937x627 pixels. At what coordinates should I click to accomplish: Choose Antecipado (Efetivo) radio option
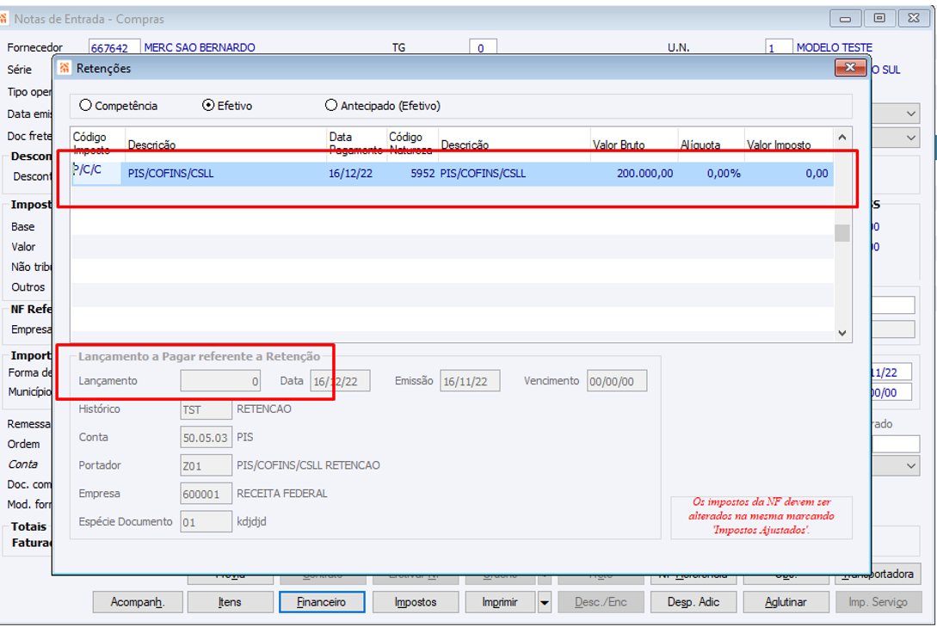click(x=331, y=106)
